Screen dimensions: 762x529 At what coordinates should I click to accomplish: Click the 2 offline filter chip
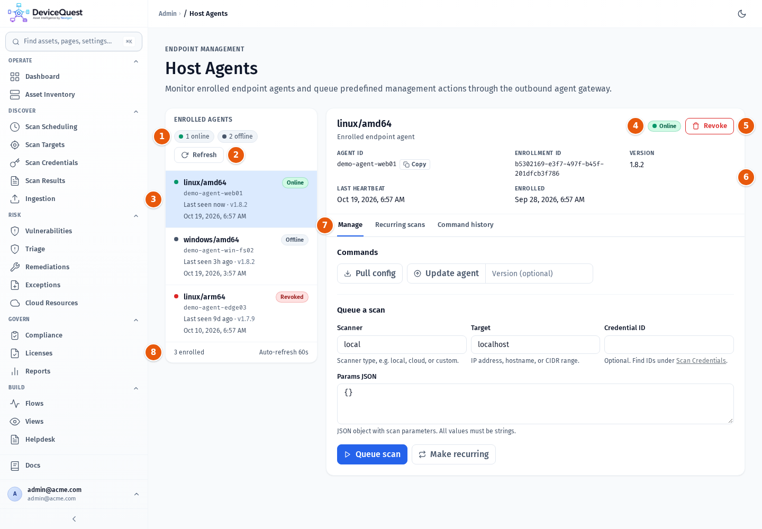click(238, 136)
